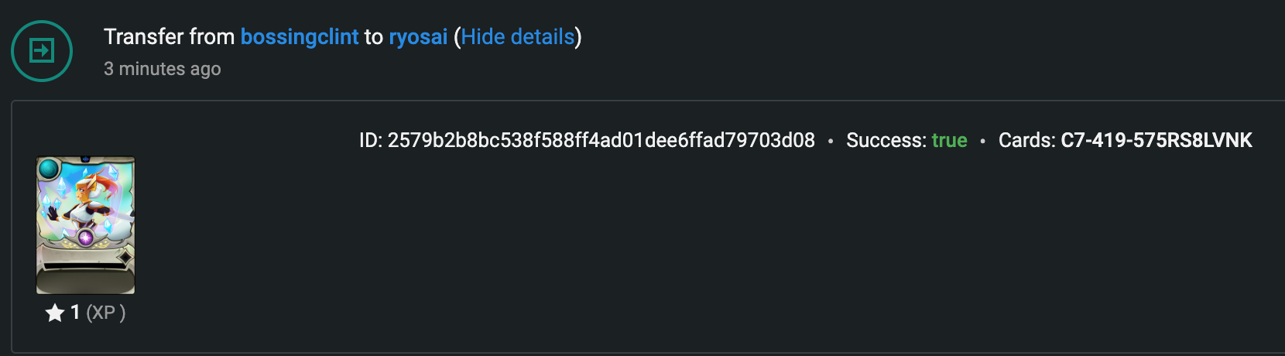1285x356 pixels.
Task: Click the teal mana orb on the card
Action: click(x=49, y=168)
